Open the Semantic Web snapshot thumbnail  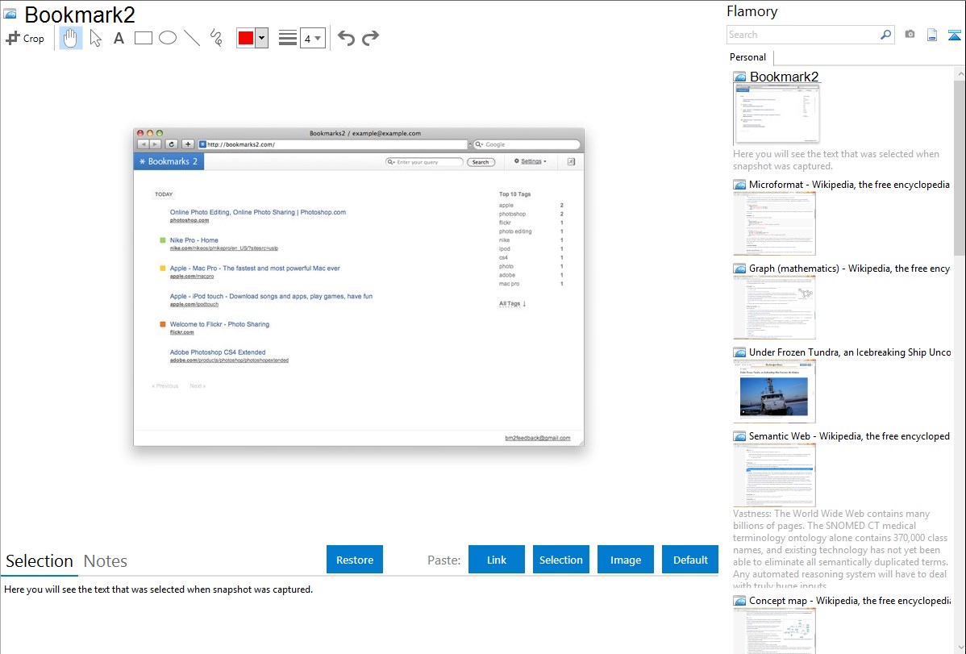[774, 475]
